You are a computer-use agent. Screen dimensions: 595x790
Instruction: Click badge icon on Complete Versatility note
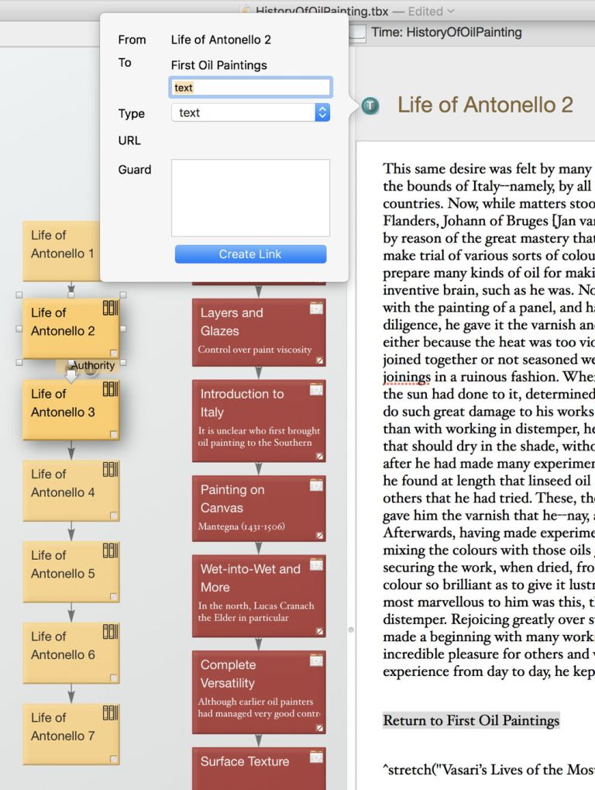[316, 660]
